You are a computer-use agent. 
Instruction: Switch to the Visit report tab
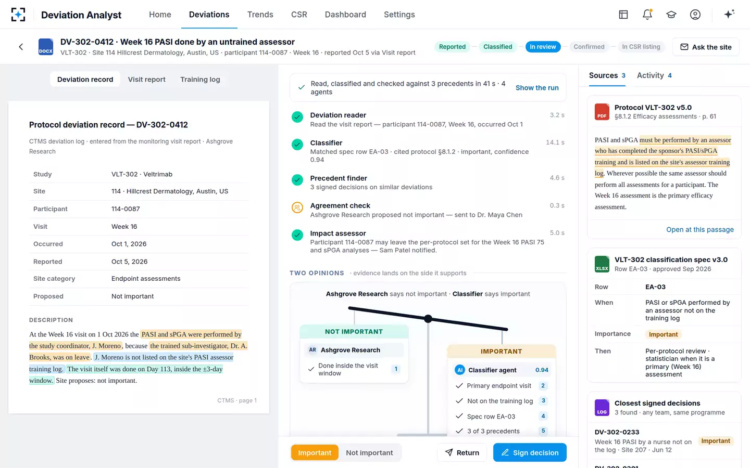146,79
